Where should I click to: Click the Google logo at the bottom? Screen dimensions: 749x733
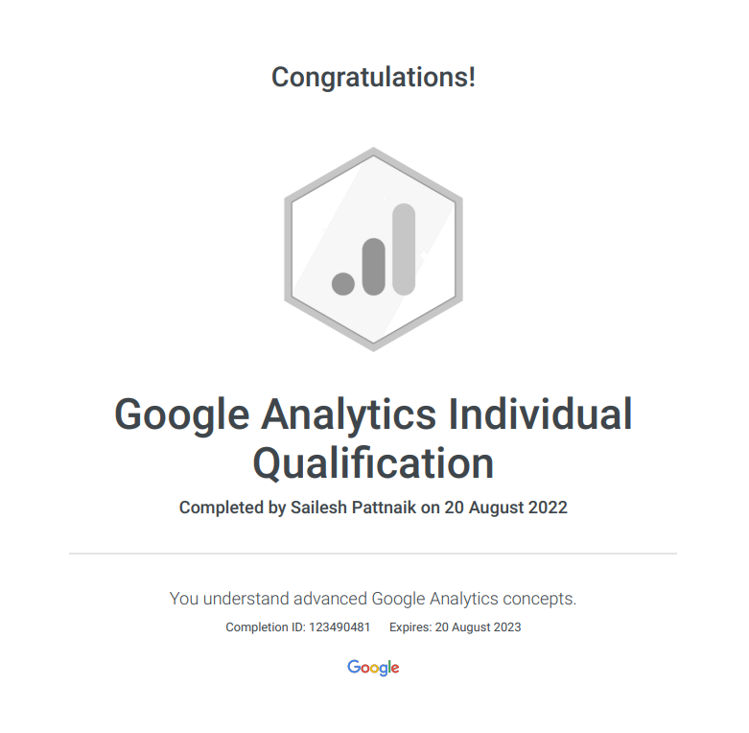[x=373, y=668]
